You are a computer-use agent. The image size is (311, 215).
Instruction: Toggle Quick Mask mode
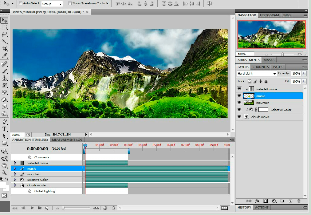point(4,196)
